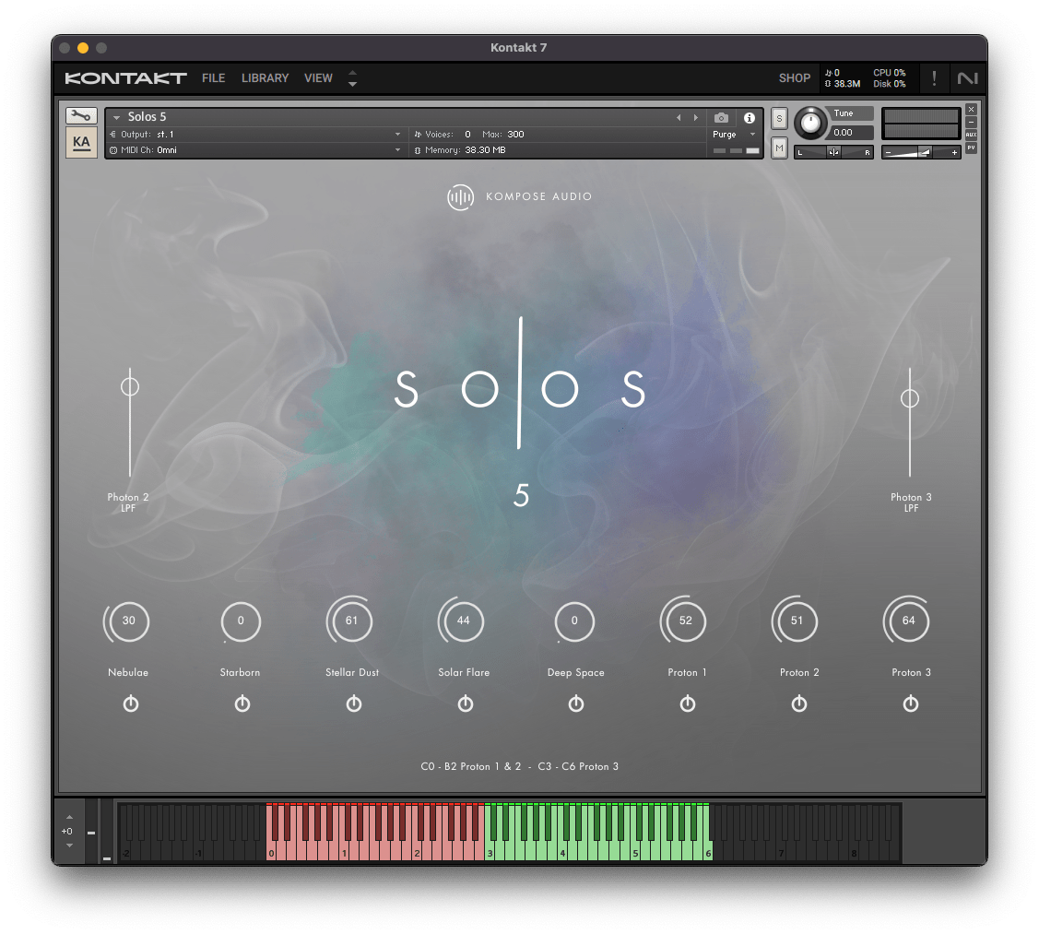Viewport: 1039px width, 934px height.
Task: Go to next instrument with right arrow
Action: click(695, 118)
